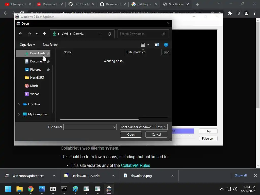Viewport: 260px width, 195px height.
Task: Cancel the Open dialog
Action: [156, 135]
